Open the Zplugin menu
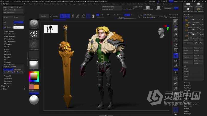 (159, 4)
